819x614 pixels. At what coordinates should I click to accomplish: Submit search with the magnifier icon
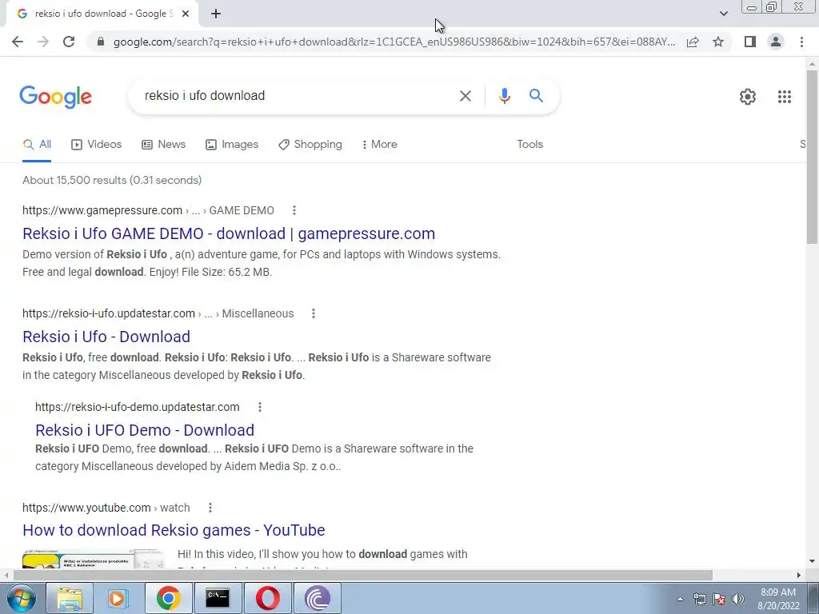tap(536, 96)
